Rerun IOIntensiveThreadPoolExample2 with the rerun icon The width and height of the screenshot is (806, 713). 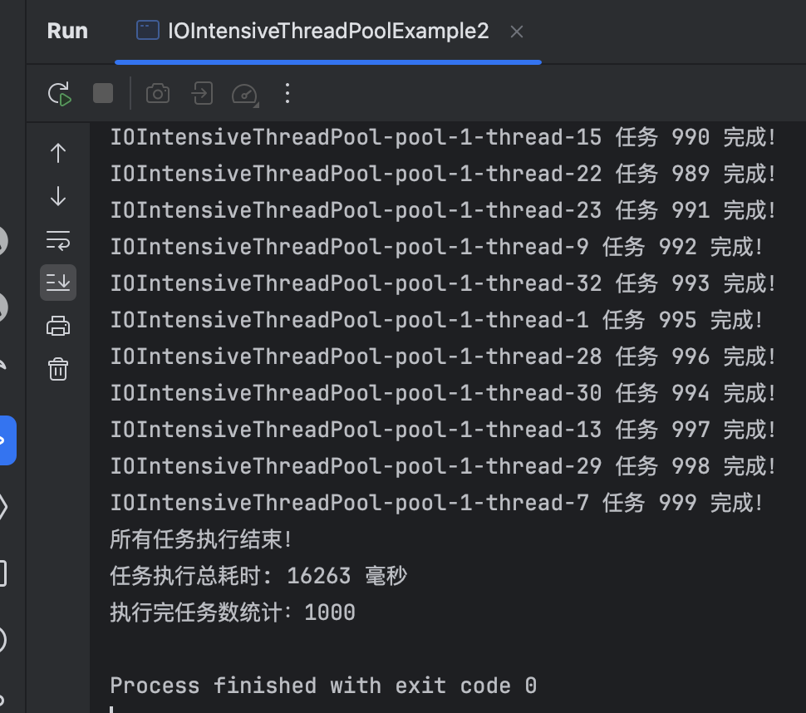[x=59, y=94]
